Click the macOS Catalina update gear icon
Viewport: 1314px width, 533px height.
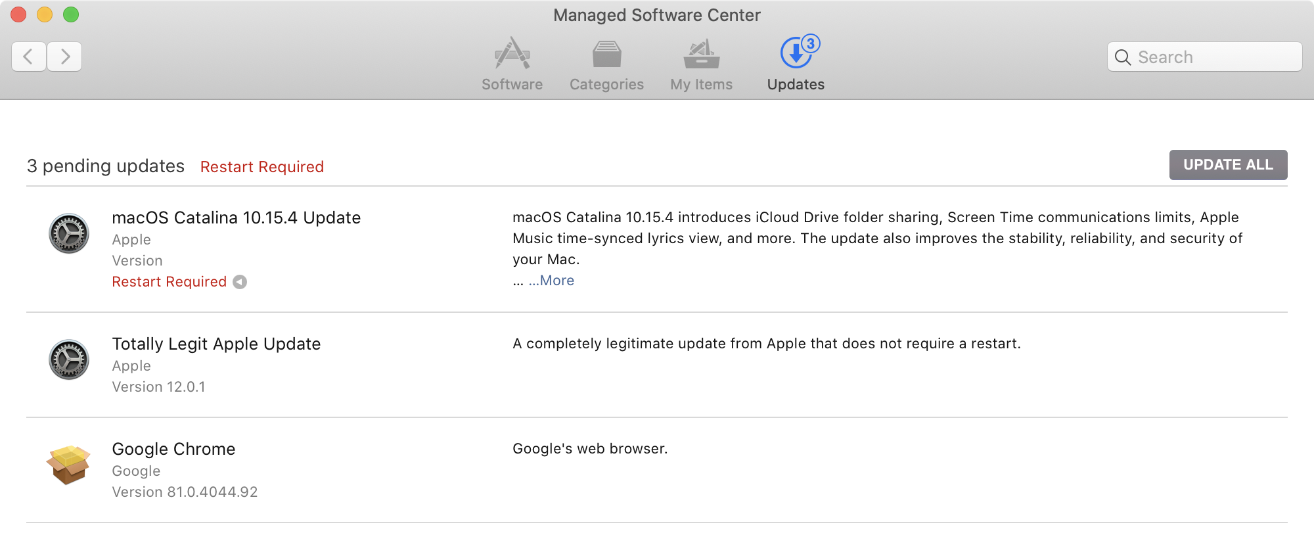point(69,233)
